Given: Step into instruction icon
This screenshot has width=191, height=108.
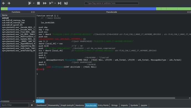Looking at the screenshot, I should pos(60,3).
